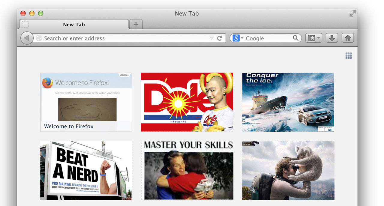The height and width of the screenshot is (206, 384).
Task: Open the Downloads panel
Action: (332, 38)
